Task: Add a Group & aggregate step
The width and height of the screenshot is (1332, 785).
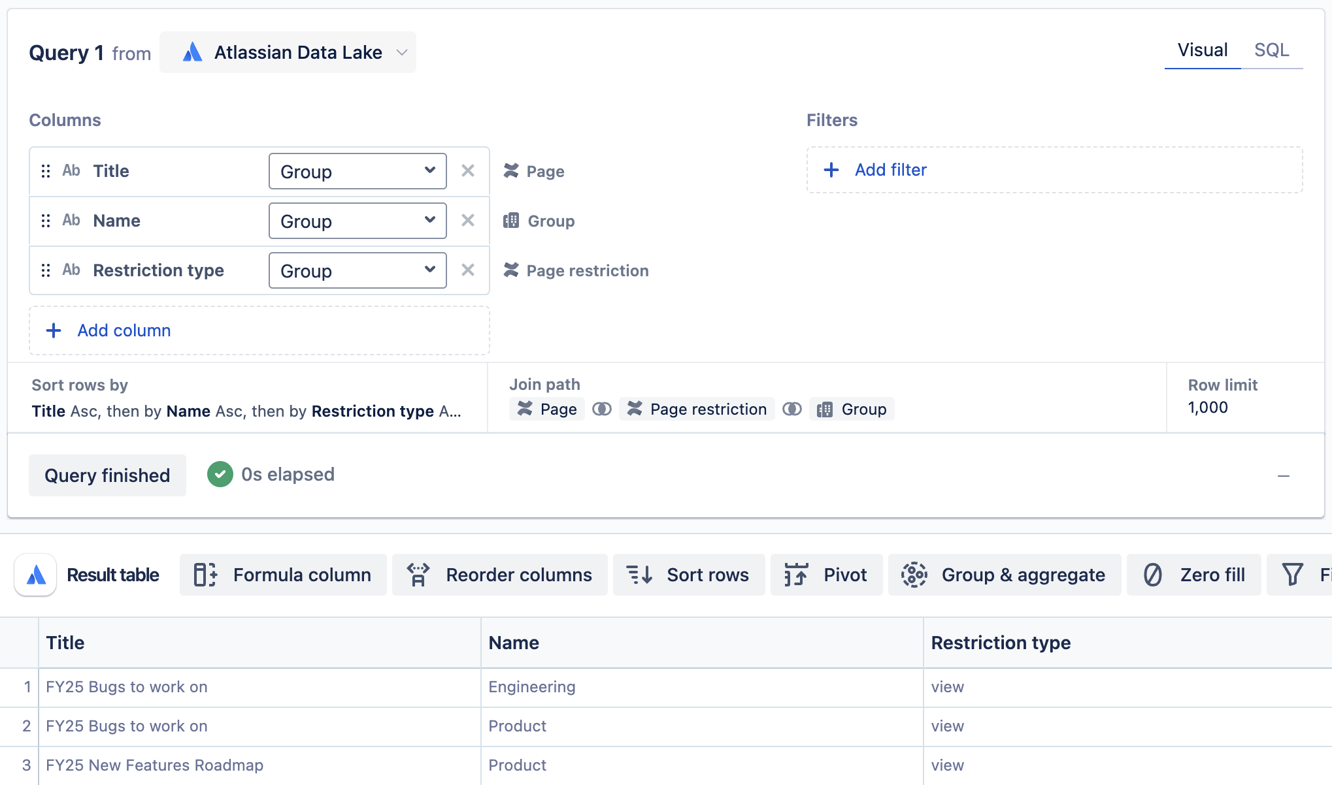Action: [1005, 575]
